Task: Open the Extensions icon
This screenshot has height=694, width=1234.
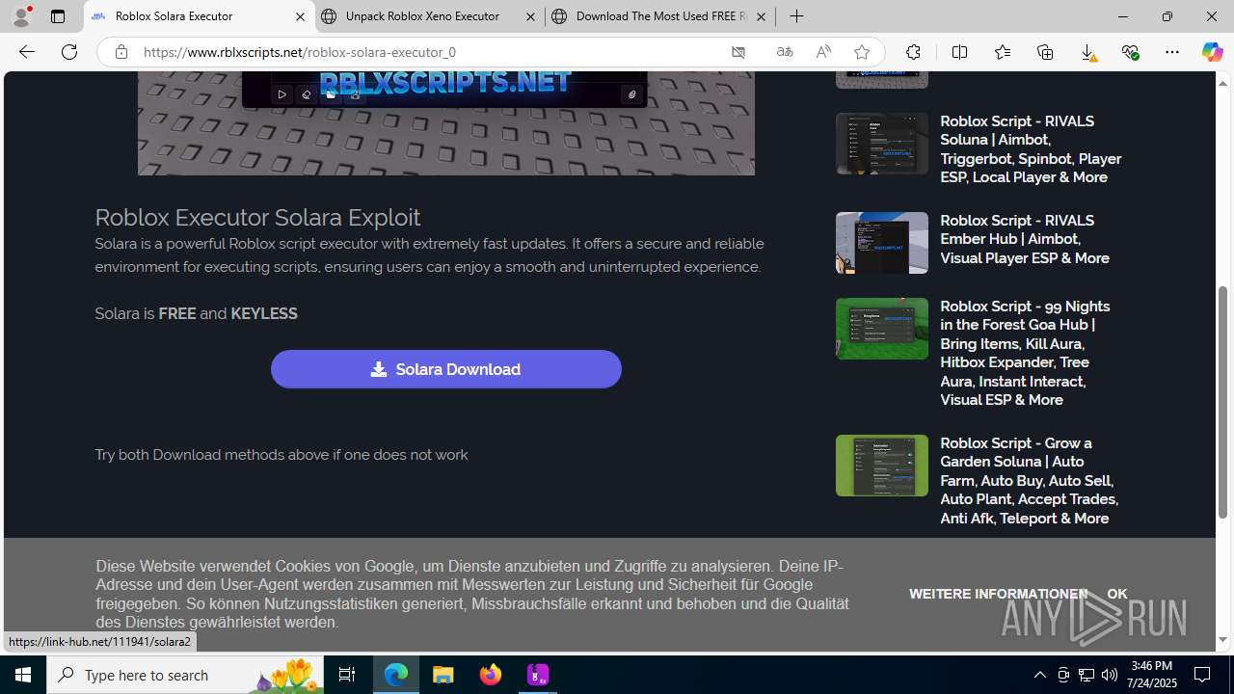Action: click(x=913, y=52)
